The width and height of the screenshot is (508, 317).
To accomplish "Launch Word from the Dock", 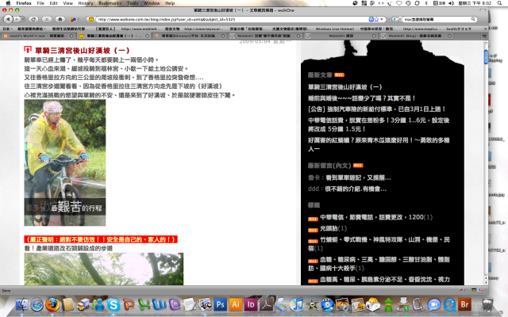I will pos(159,304).
